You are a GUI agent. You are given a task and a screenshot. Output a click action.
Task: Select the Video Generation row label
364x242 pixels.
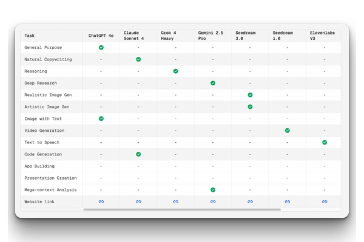(44, 131)
